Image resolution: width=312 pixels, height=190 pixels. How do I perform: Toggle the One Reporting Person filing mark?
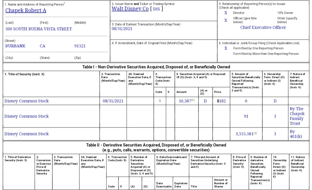click(x=226, y=48)
